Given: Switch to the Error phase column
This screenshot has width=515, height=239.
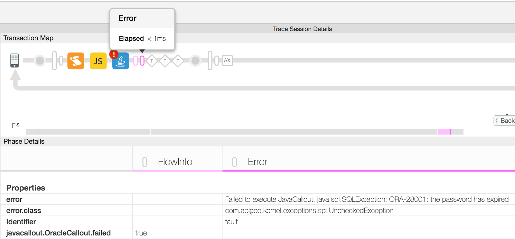Looking at the screenshot, I should pos(257,162).
